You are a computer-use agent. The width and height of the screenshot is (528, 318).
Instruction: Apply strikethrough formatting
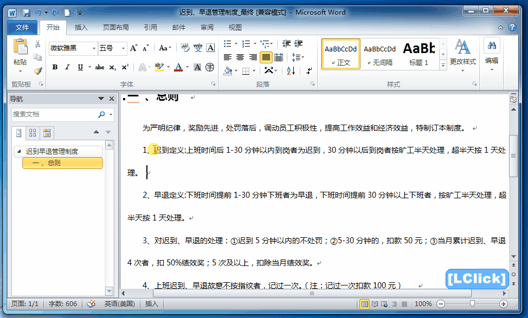[100, 67]
